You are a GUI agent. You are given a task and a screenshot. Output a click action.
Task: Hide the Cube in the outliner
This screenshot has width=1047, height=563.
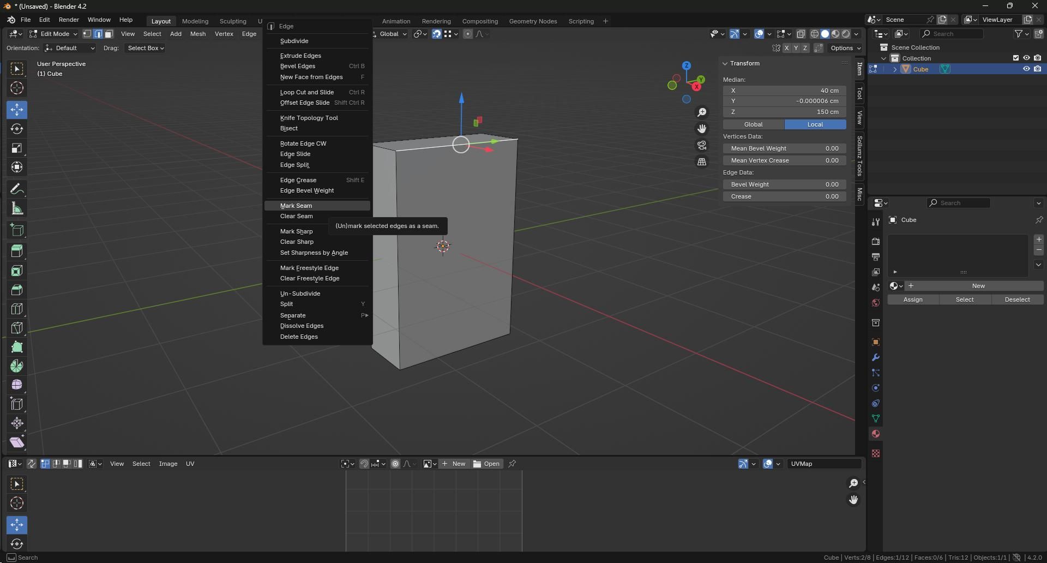(1027, 69)
